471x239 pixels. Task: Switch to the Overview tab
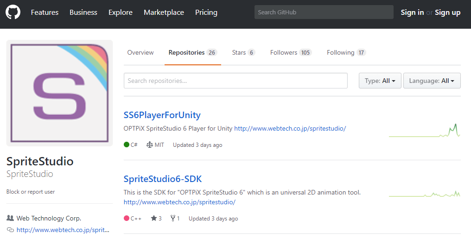coord(140,52)
